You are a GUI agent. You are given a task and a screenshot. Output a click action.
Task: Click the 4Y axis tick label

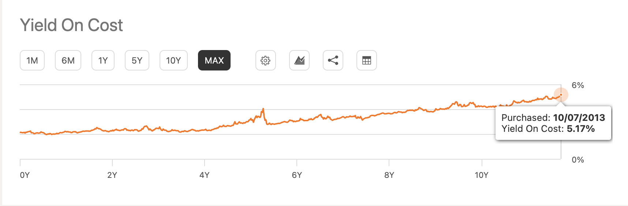click(204, 175)
